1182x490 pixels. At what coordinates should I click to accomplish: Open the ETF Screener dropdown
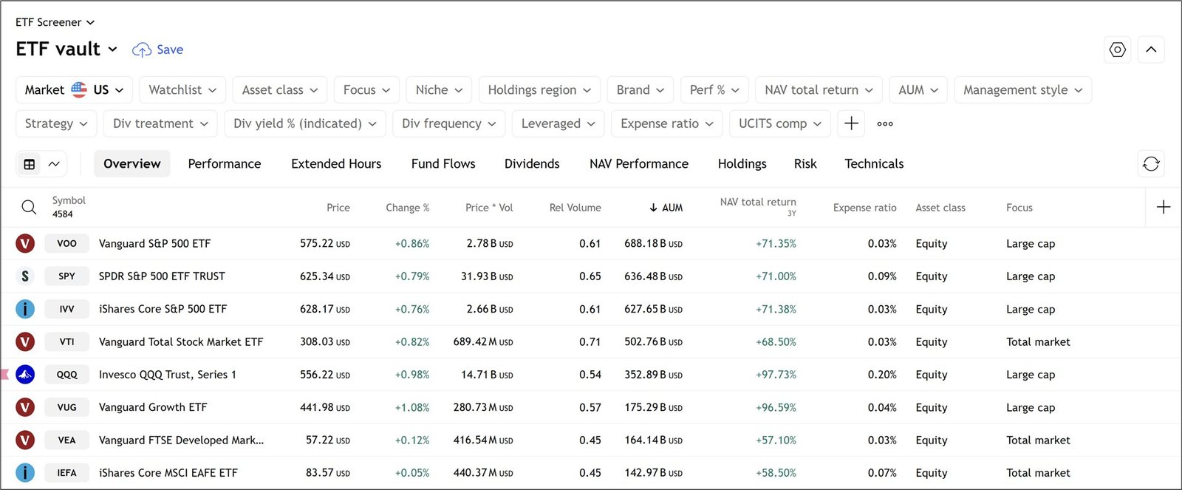pos(55,22)
